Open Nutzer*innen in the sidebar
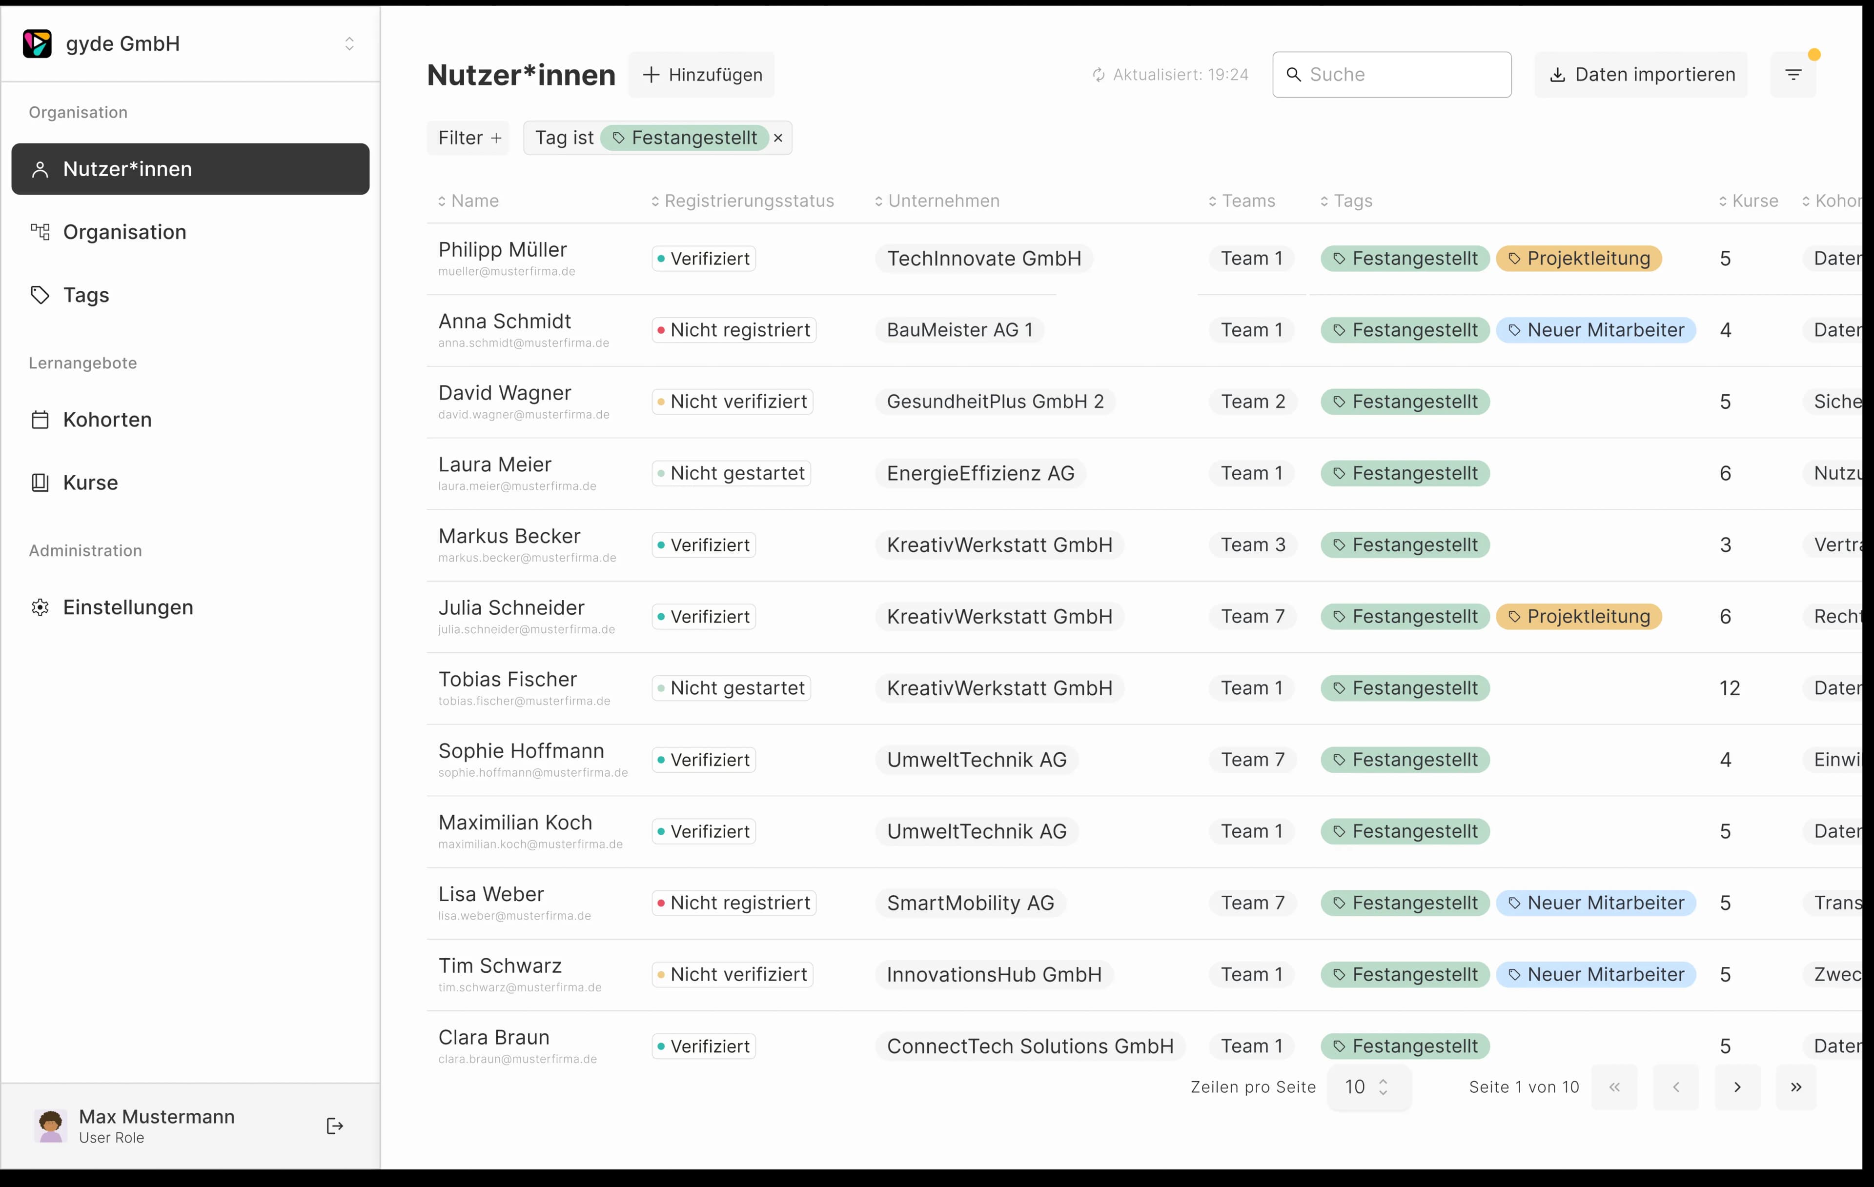Screen dimensions: 1874x1187 tap(190, 169)
